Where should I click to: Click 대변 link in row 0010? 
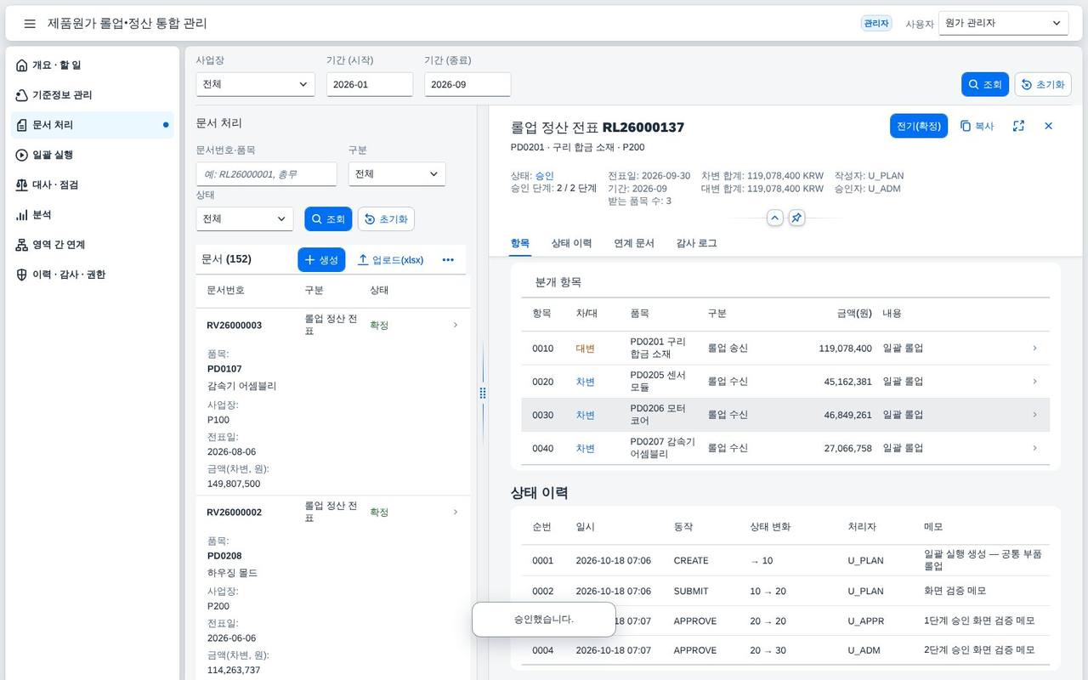[586, 348]
